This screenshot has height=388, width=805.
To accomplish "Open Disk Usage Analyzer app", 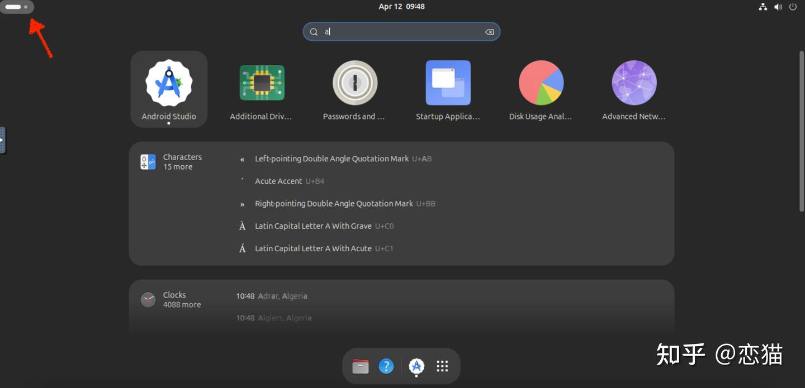I will click(x=541, y=89).
